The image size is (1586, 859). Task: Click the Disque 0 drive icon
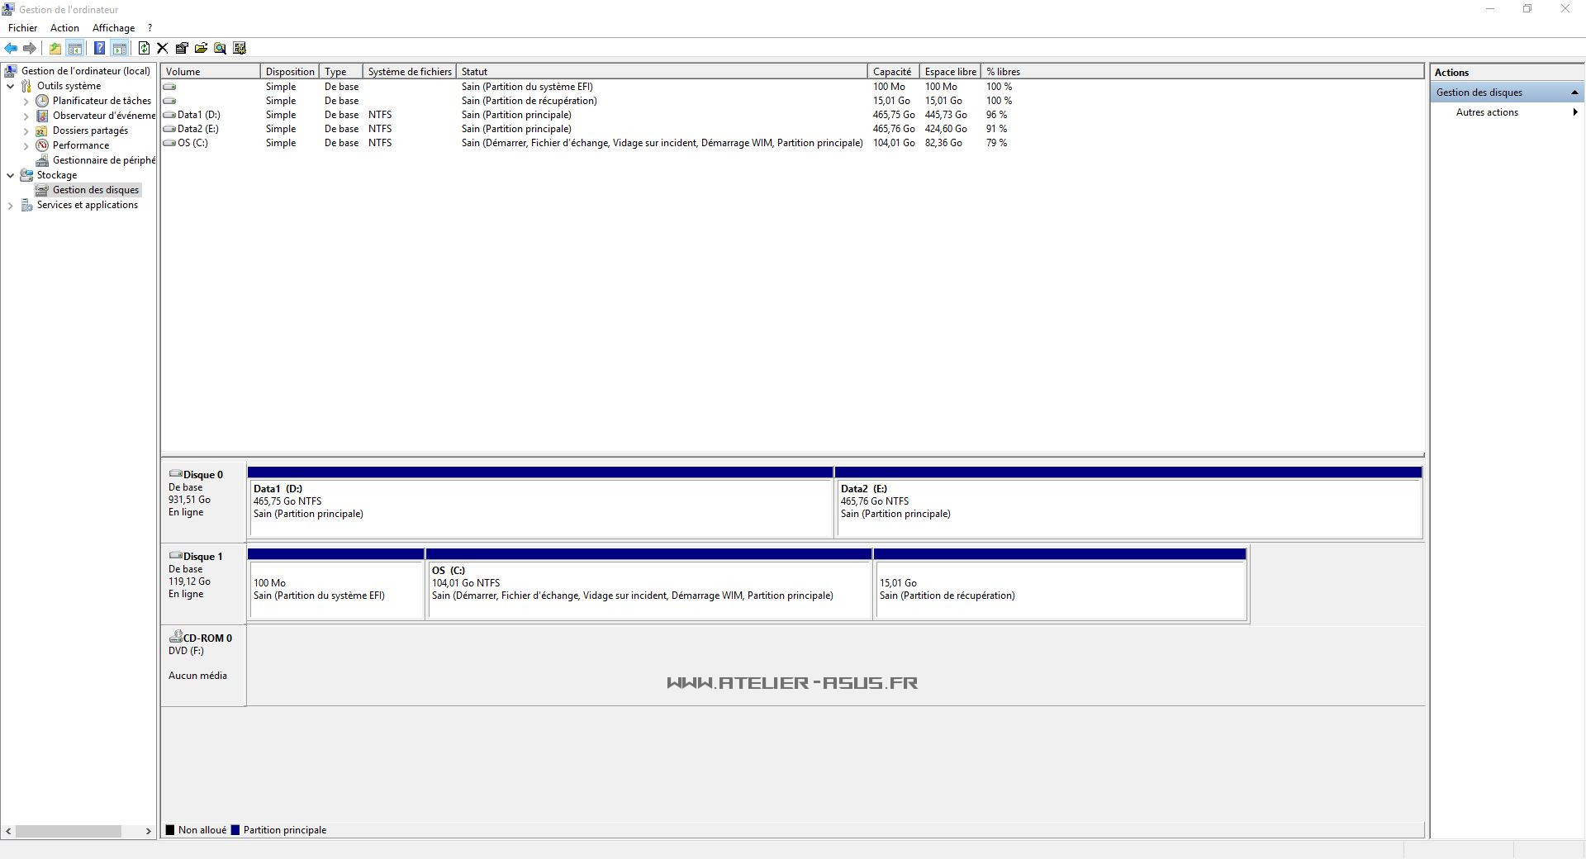point(175,474)
